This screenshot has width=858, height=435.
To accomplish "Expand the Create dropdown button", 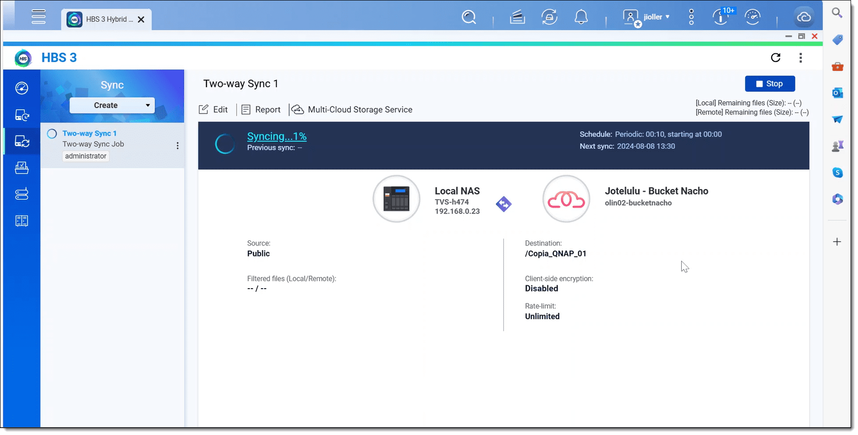I will coord(112,106).
